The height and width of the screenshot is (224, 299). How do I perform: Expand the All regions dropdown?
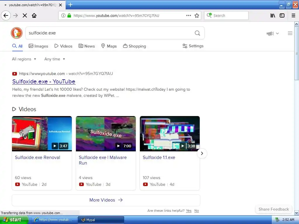pos(24,59)
